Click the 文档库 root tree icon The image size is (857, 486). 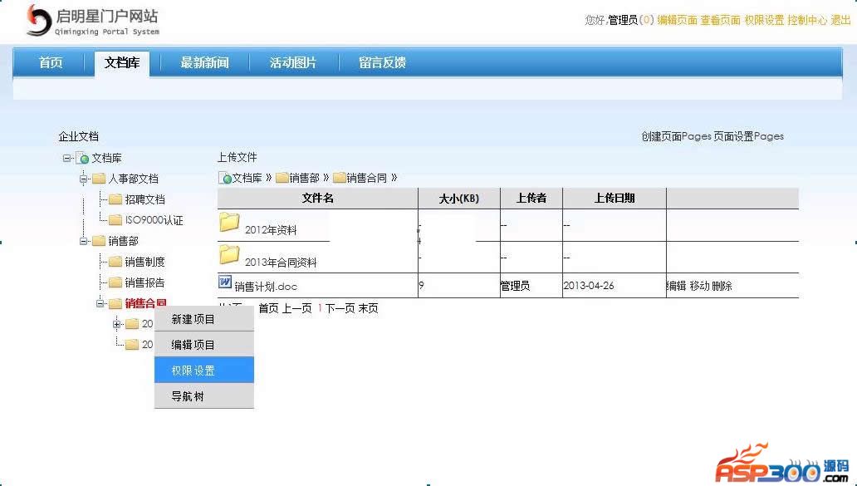(82, 158)
